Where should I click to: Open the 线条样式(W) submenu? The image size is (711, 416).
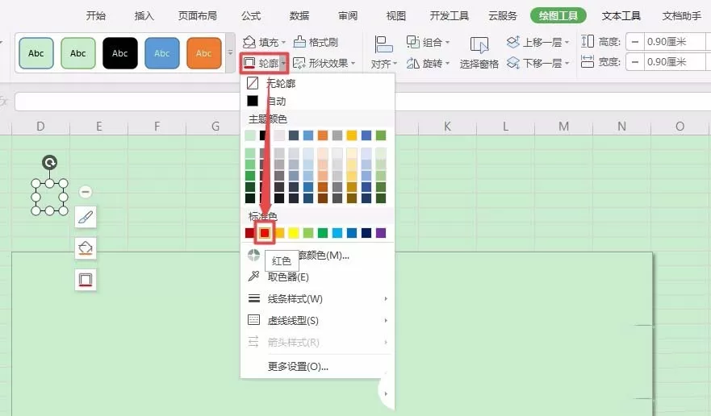pyautogui.click(x=317, y=298)
